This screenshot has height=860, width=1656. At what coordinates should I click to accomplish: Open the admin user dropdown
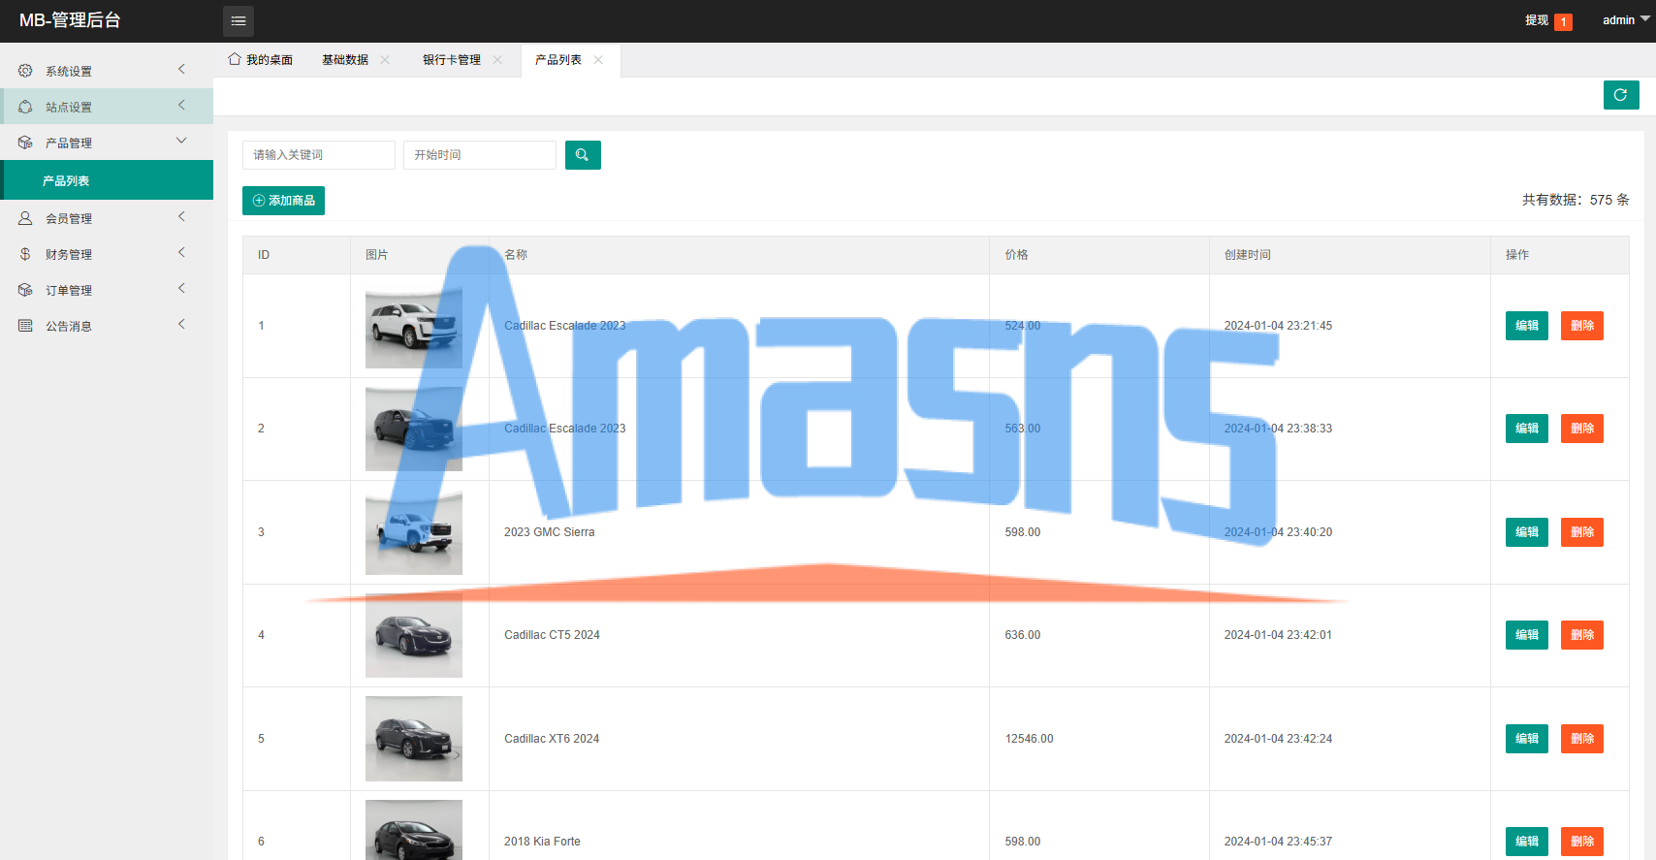click(1626, 20)
